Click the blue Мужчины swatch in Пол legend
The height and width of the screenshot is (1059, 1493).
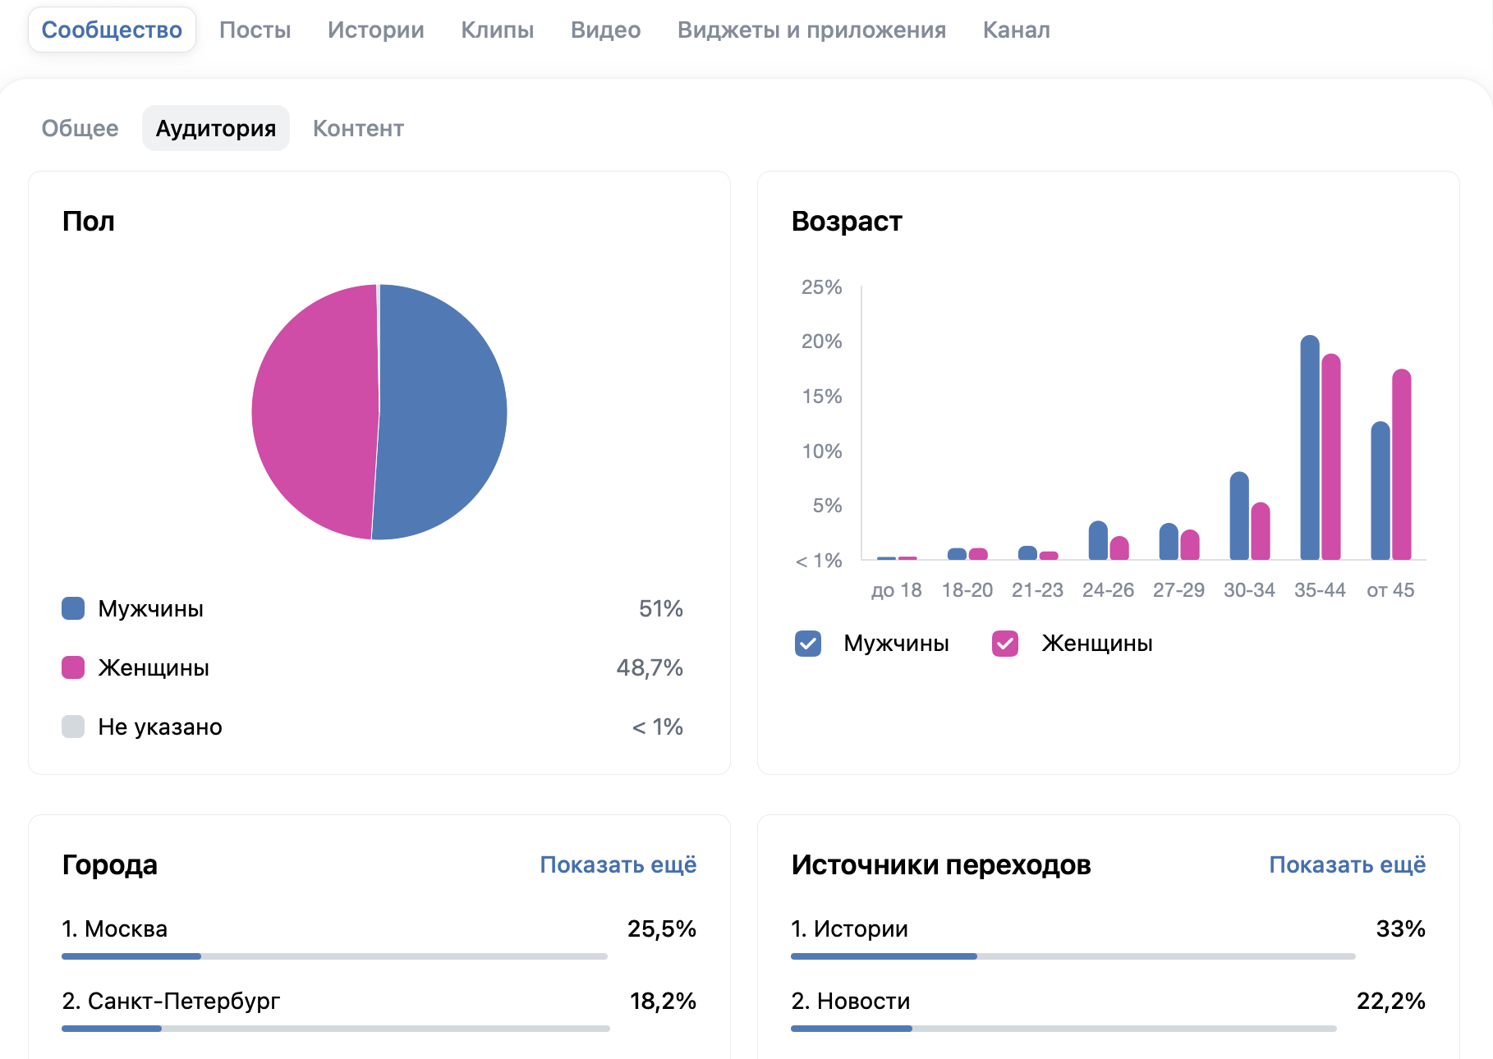[73, 608]
